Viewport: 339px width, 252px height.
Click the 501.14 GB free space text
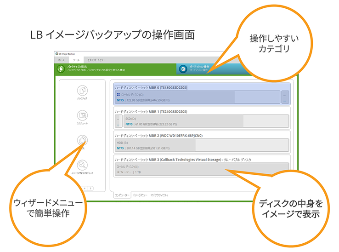point(148,148)
